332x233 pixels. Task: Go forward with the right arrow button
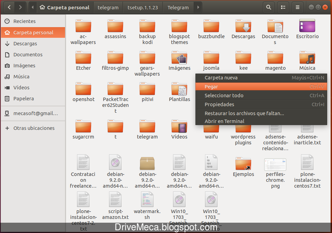click(20, 8)
